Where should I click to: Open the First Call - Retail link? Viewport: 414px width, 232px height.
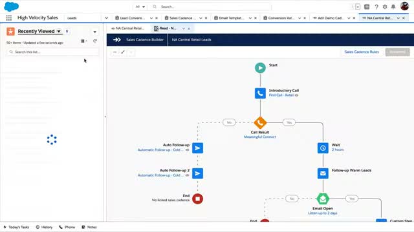[x=281, y=95]
